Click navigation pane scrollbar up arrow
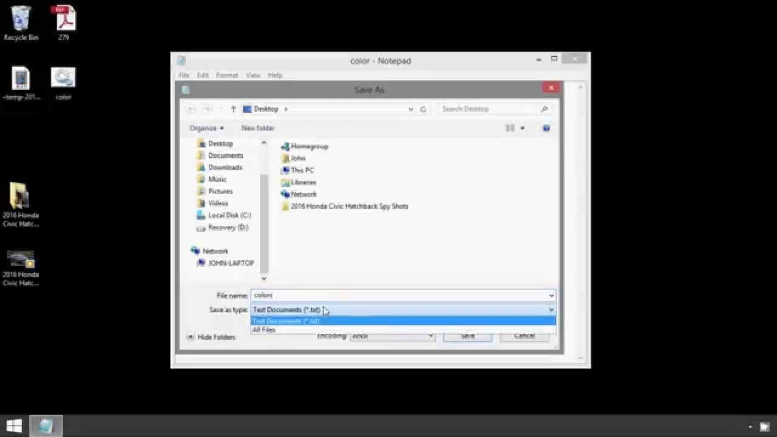This screenshot has width=777, height=437. (264, 143)
